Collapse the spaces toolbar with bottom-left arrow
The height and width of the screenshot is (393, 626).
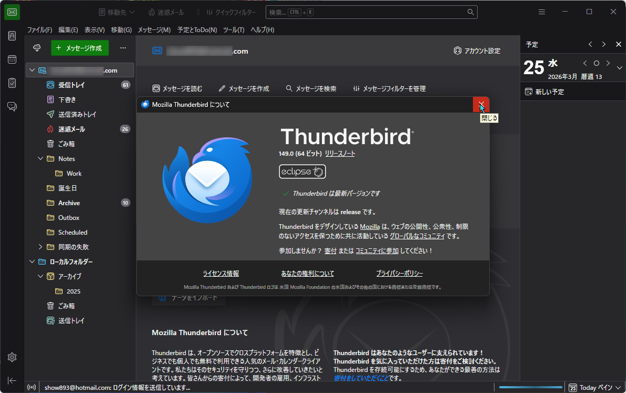tap(12, 380)
